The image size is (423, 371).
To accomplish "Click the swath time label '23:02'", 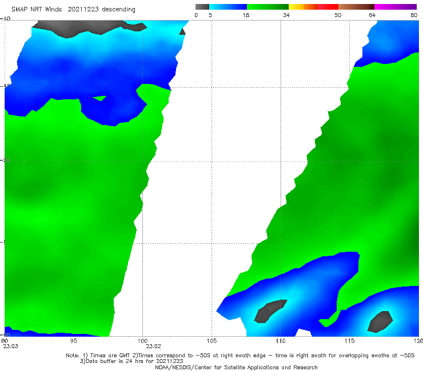I will click(154, 346).
